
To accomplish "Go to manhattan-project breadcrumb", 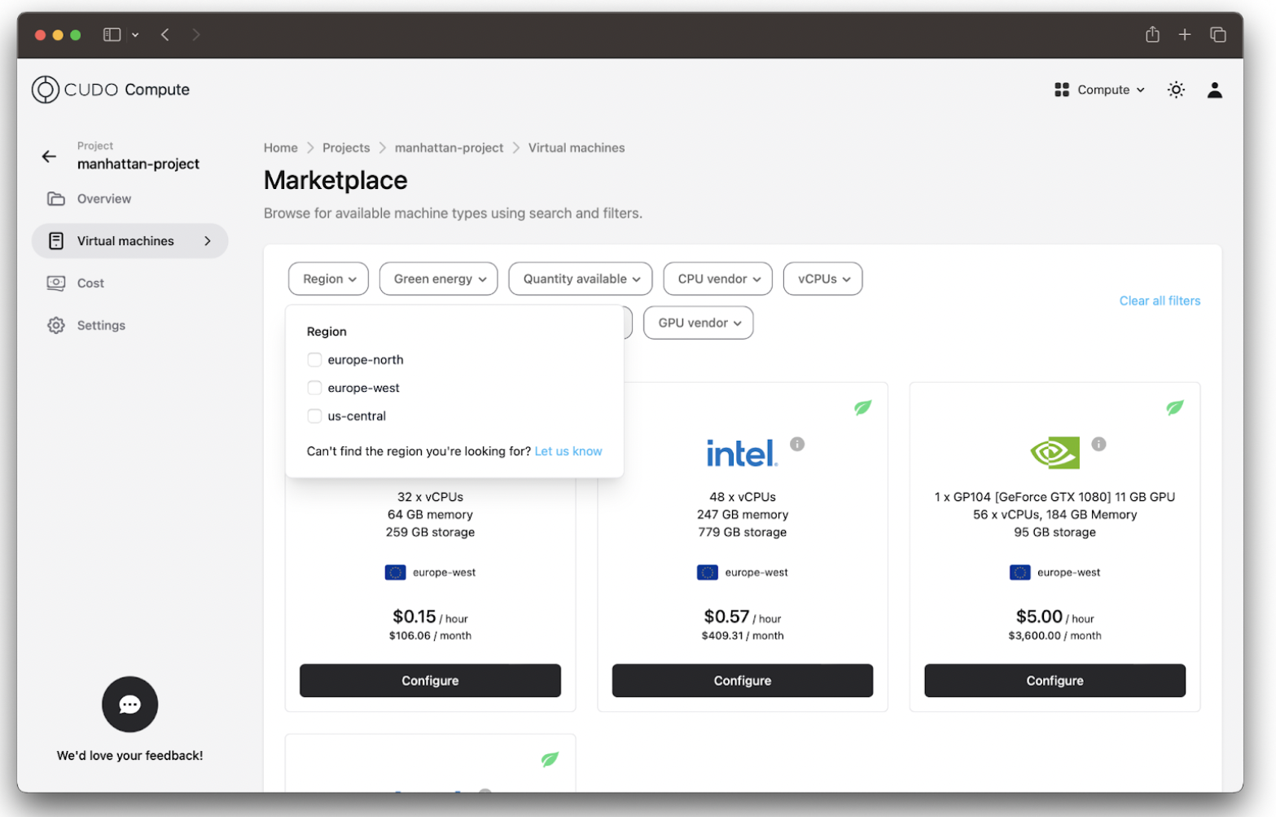I will tap(449, 147).
